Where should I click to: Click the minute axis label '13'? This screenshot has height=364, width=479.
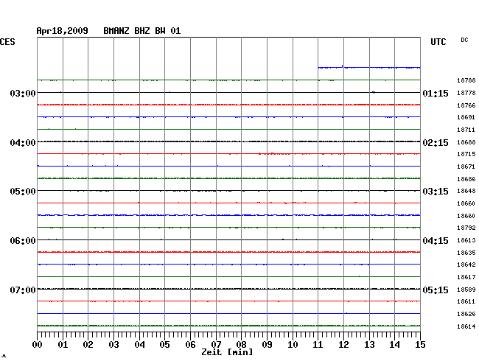coord(369,345)
